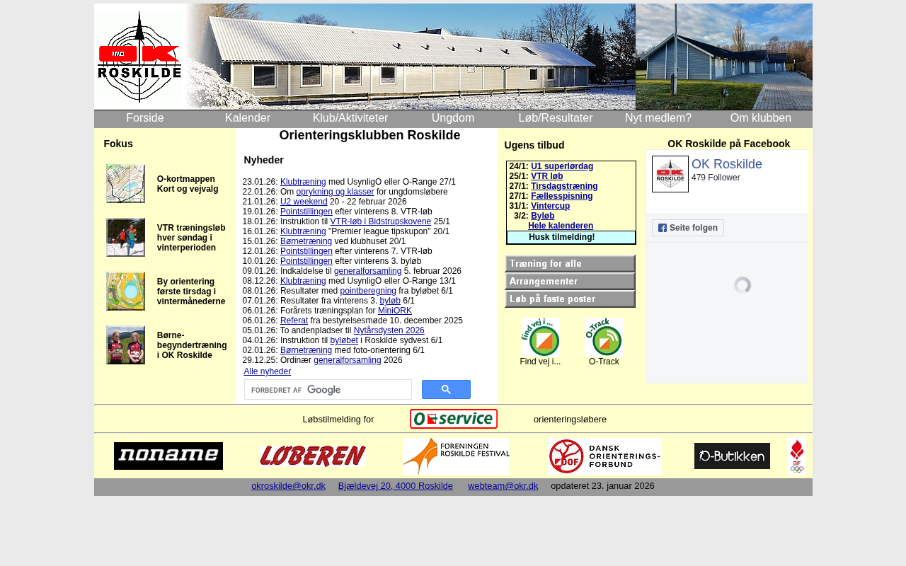Open the U2 weekend news link
This screenshot has width=906, height=566.
coord(304,202)
